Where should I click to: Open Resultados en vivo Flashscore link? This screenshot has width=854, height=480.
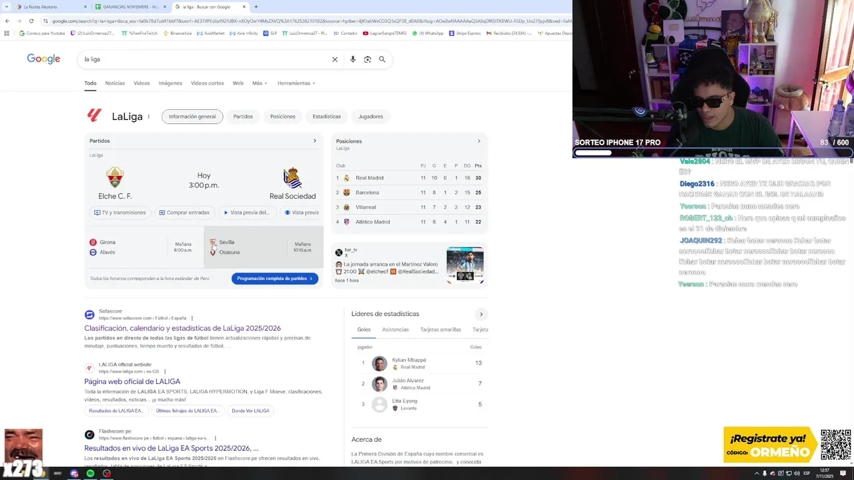(171, 448)
